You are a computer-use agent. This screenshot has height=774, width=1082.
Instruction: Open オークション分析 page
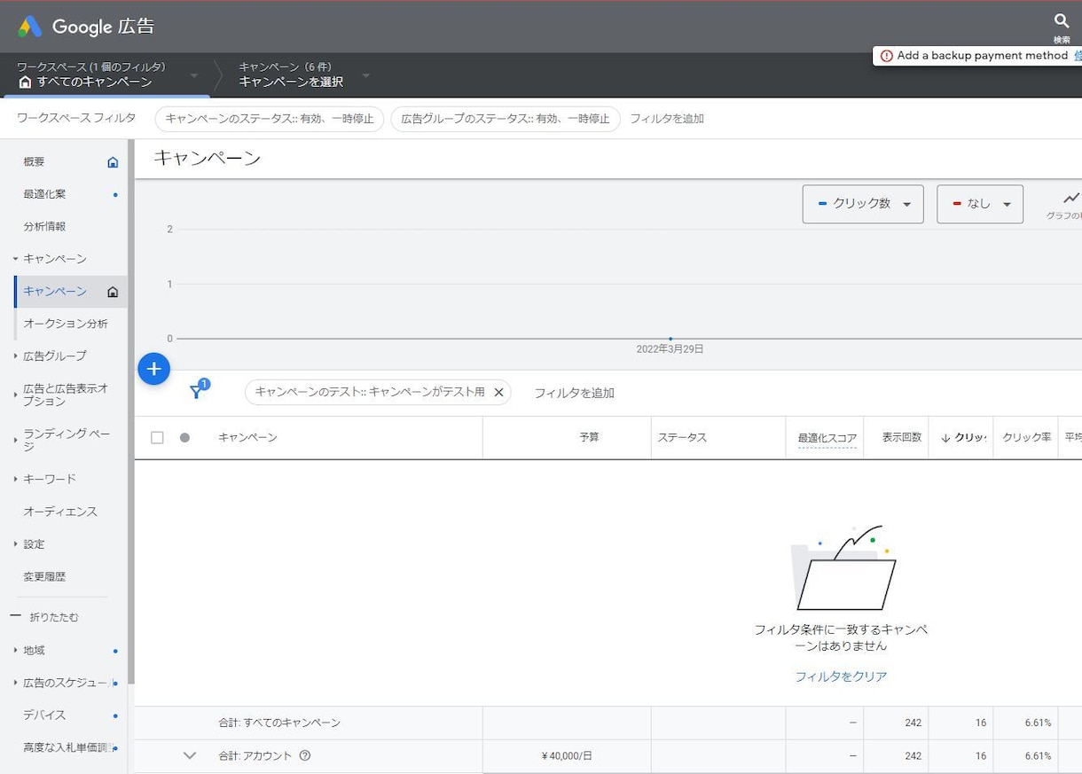click(x=66, y=324)
